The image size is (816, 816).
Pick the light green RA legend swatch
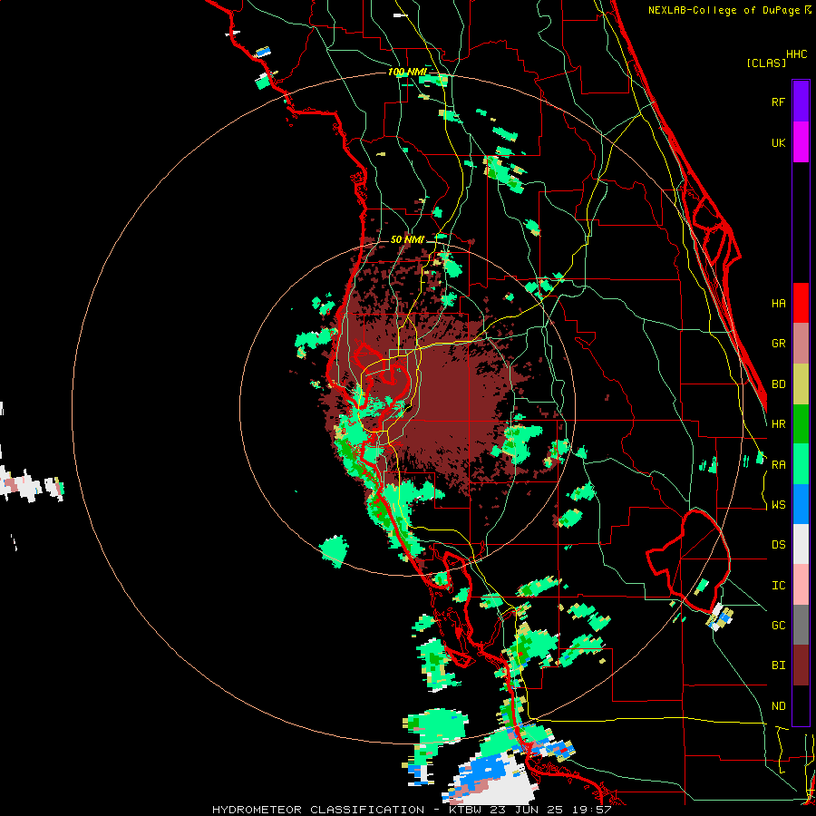pyautogui.click(x=801, y=464)
